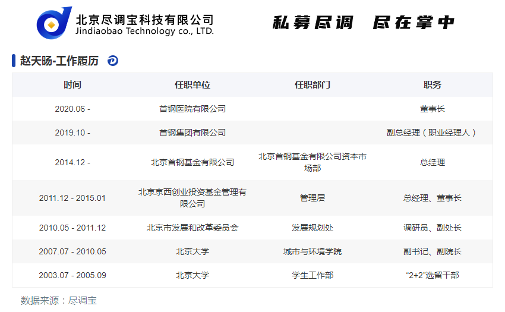Select the 城市与环境学院 department cell

(313, 251)
